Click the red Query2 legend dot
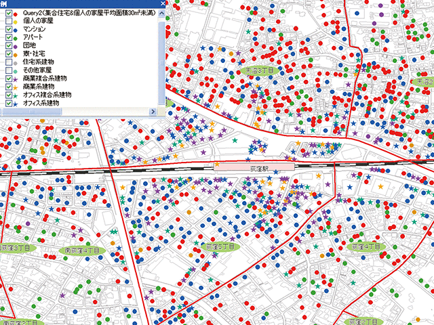434x325 pixels. (16, 14)
